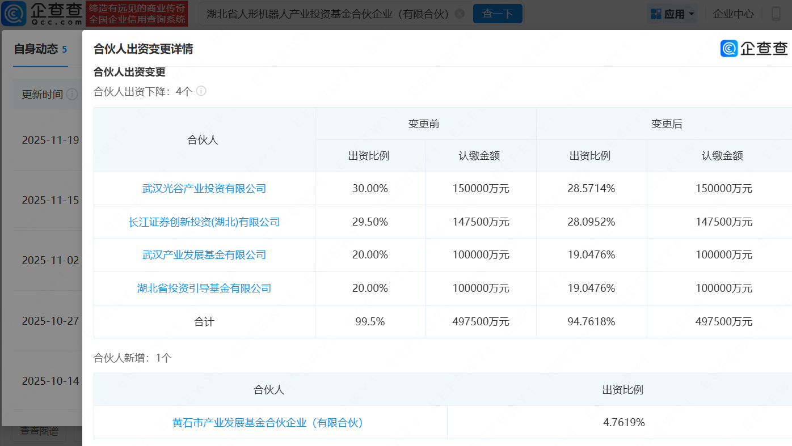Open the 湖北省投资引导基金有限公司 link
Viewport: 792px width, 446px height.
pyautogui.click(x=204, y=288)
